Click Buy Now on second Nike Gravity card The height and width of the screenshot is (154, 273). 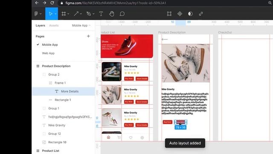pos(129,102)
